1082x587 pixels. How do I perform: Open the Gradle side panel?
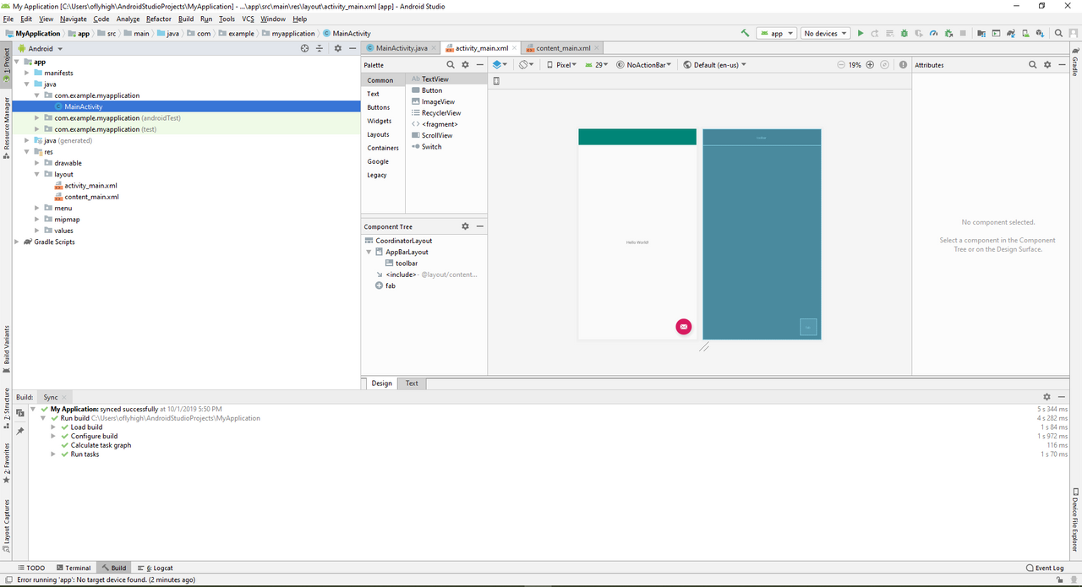(1075, 62)
